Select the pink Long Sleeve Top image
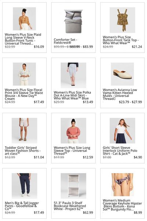Viewport: 147px width, 221px height. (x=73, y=131)
